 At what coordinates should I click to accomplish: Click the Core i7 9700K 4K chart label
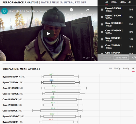[12, 105]
